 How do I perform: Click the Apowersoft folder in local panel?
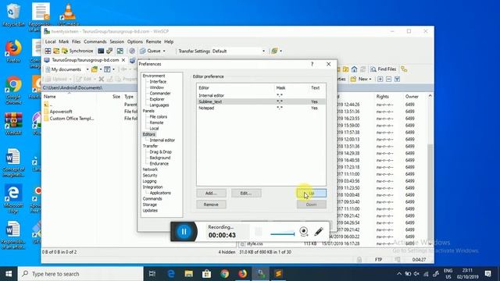click(61, 112)
